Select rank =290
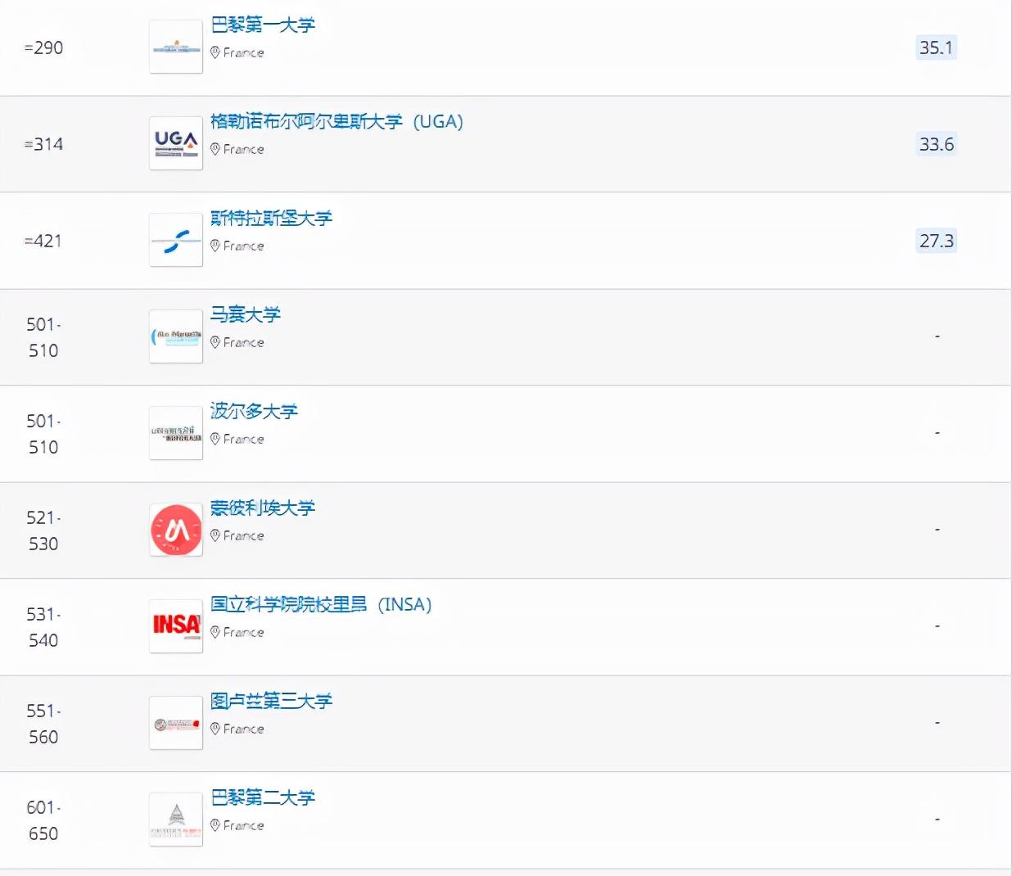Image resolution: width=1012 pixels, height=876 pixels. coord(43,47)
